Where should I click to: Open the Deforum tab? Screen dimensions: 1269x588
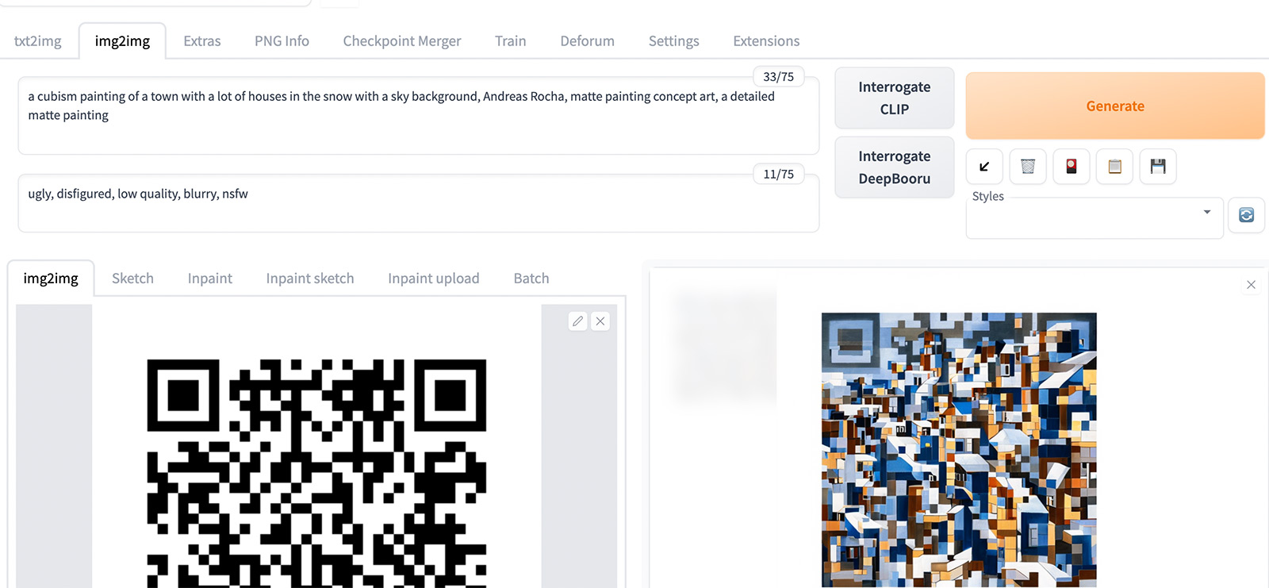[x=588, y=41]
